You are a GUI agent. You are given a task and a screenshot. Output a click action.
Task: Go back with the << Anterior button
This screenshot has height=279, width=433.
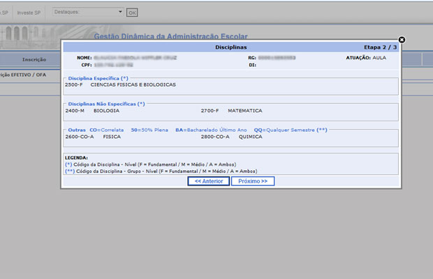click(x=208, y=181)
